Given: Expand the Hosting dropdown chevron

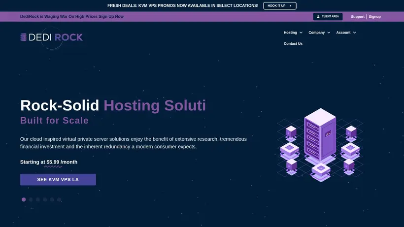Looking at the screenshot, I should click(301, 32).
